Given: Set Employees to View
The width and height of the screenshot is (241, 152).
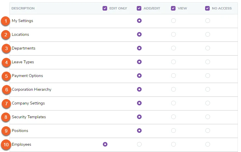Looking at the screenshot, I should click(x=173, y=144).
